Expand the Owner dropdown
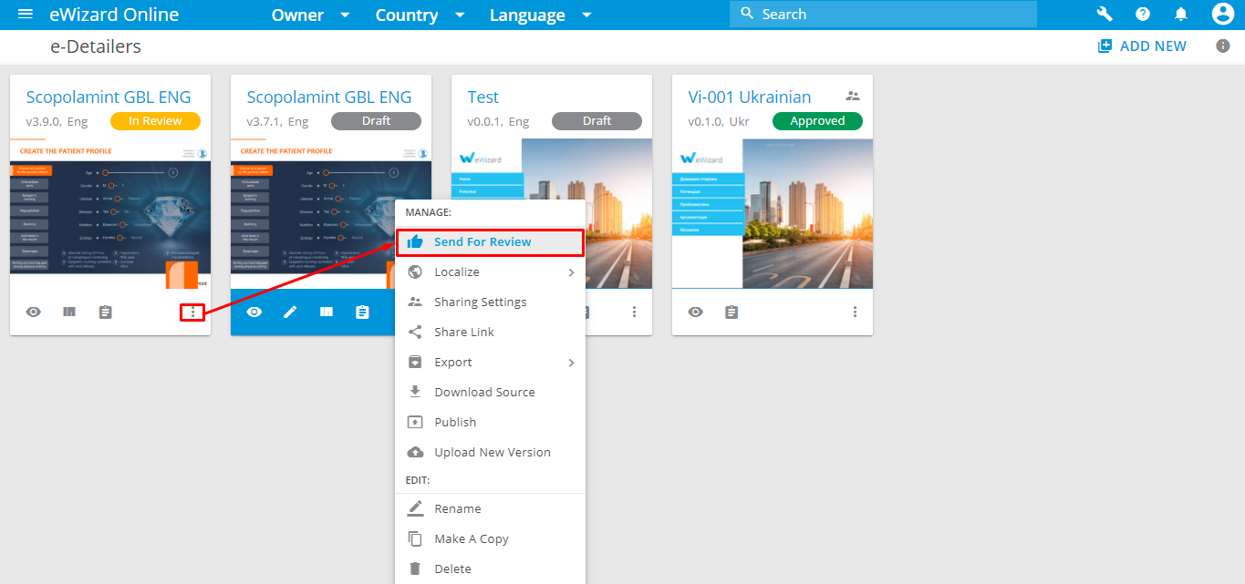The image size is (1245, 584). click(310, 15)
